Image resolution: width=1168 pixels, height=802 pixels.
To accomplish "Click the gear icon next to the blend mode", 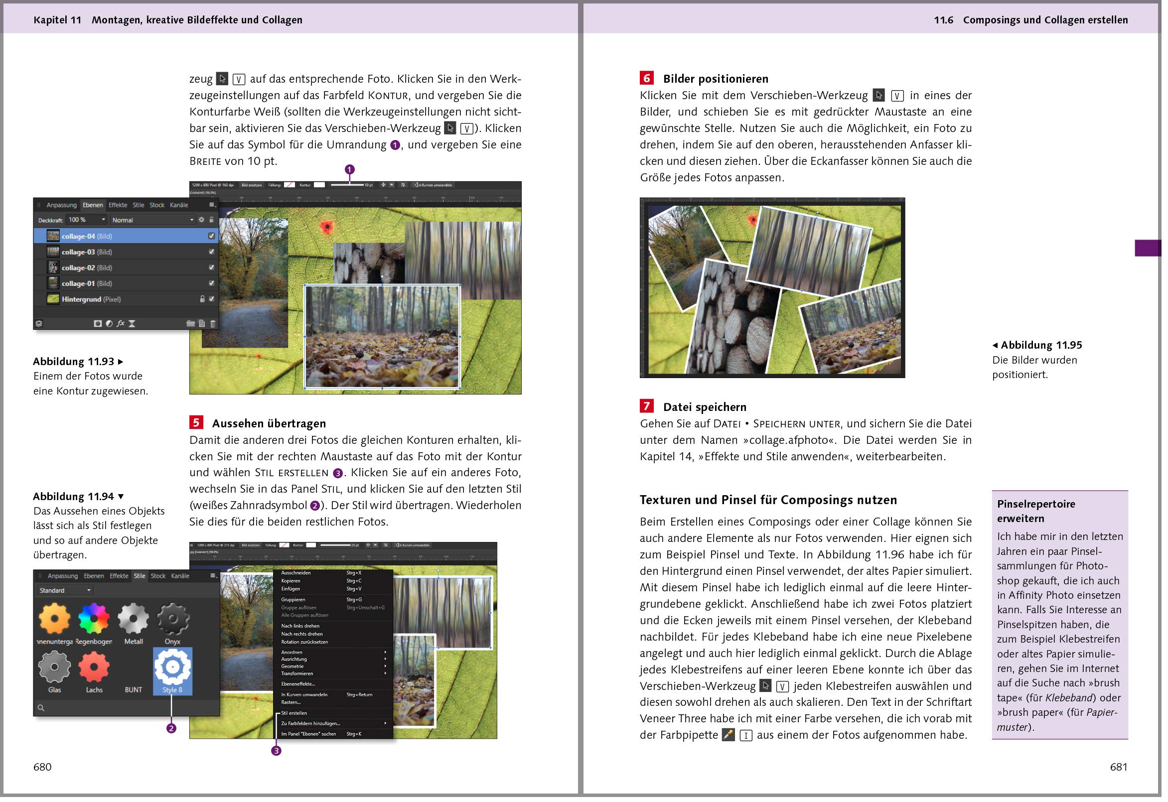I will pos(201,220).
